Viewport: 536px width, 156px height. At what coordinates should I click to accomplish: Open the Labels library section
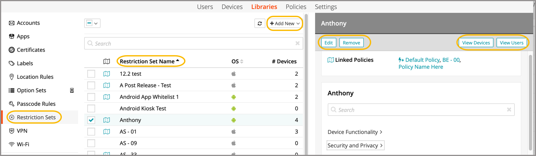click(25, 63)
